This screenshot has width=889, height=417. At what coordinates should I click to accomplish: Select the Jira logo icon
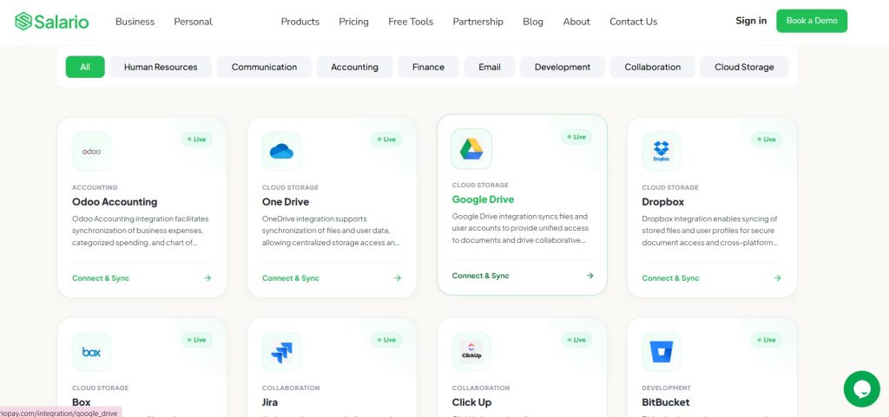tap(281, 352)
